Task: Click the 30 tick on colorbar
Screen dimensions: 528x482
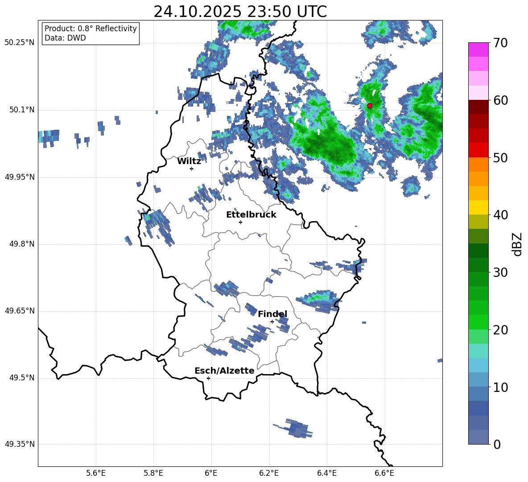Action: [x=500, y=272]
